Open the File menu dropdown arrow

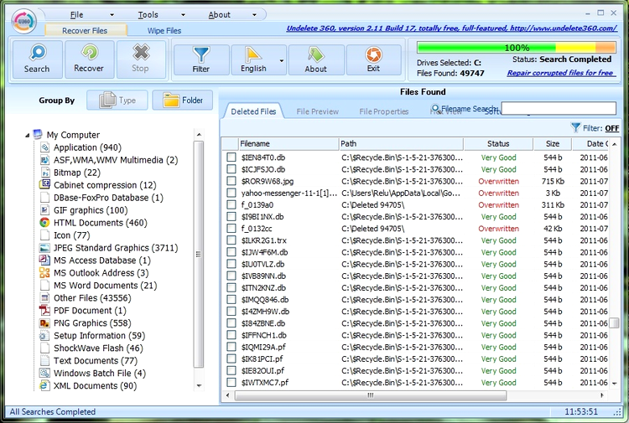[112, 15]
